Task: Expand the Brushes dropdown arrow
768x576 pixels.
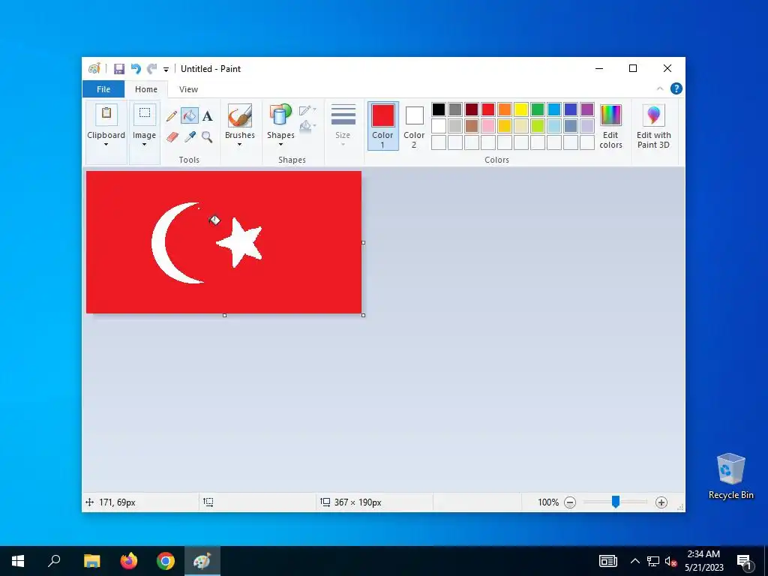Action: pyautogui.click(x=240, y=145)
